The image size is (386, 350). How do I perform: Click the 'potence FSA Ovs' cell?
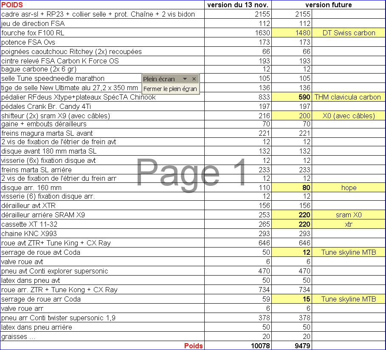click(102, 42)
